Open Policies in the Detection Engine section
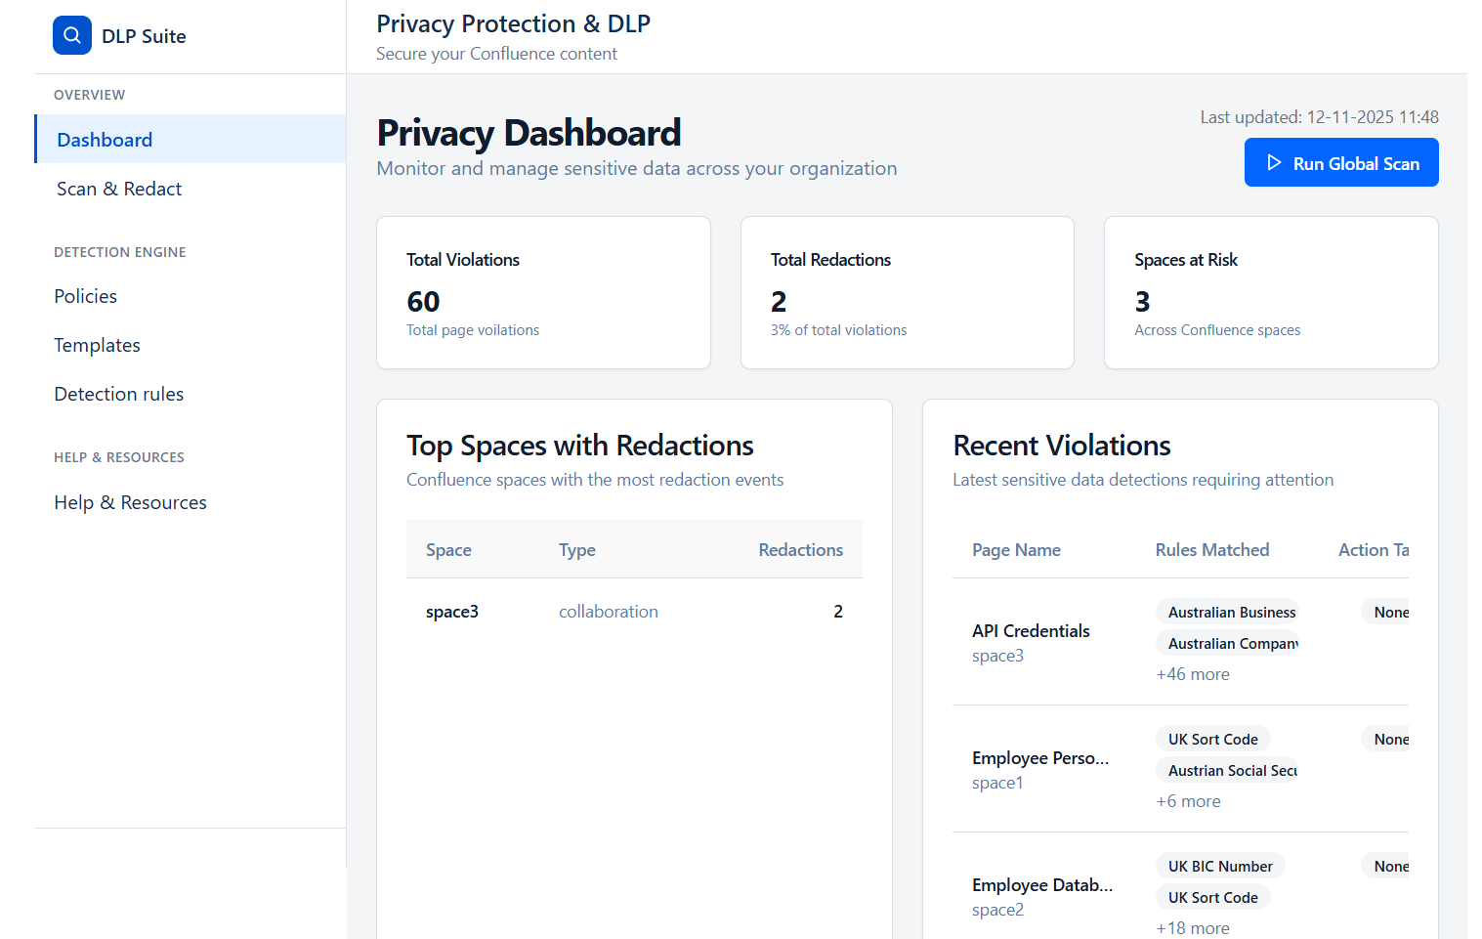Viewport: 1482px width, 939px height. [x=86, y=296]
